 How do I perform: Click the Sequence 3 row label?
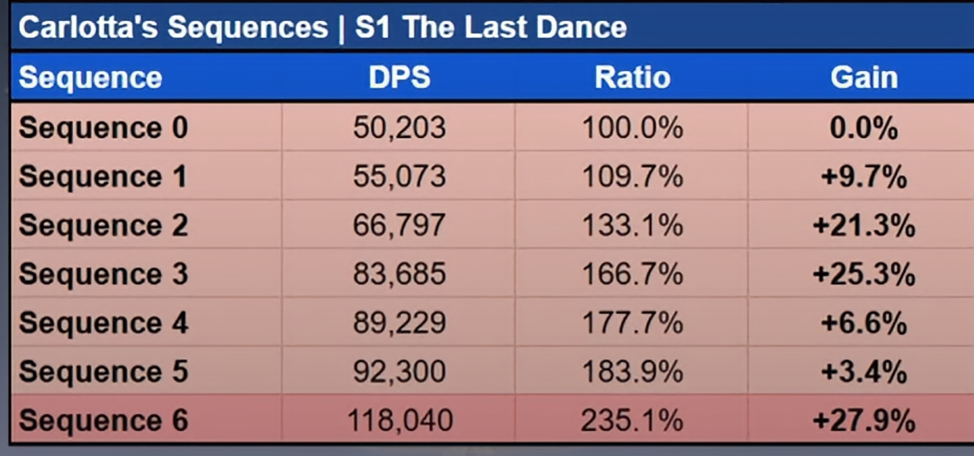tap(103, 274)
